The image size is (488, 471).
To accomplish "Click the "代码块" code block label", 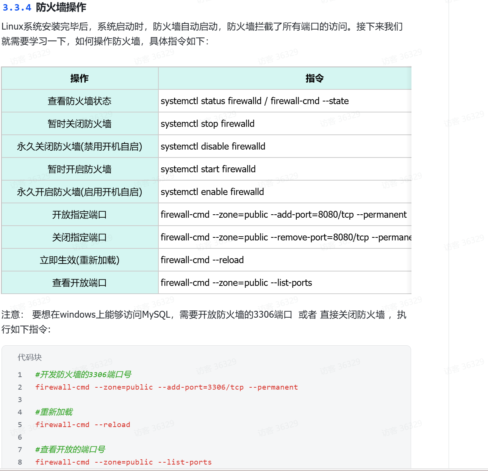I will pyautogui.click(x=30, y=357).
